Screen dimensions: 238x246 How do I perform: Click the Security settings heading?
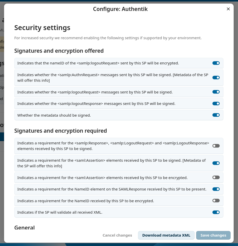click(42, 28)
